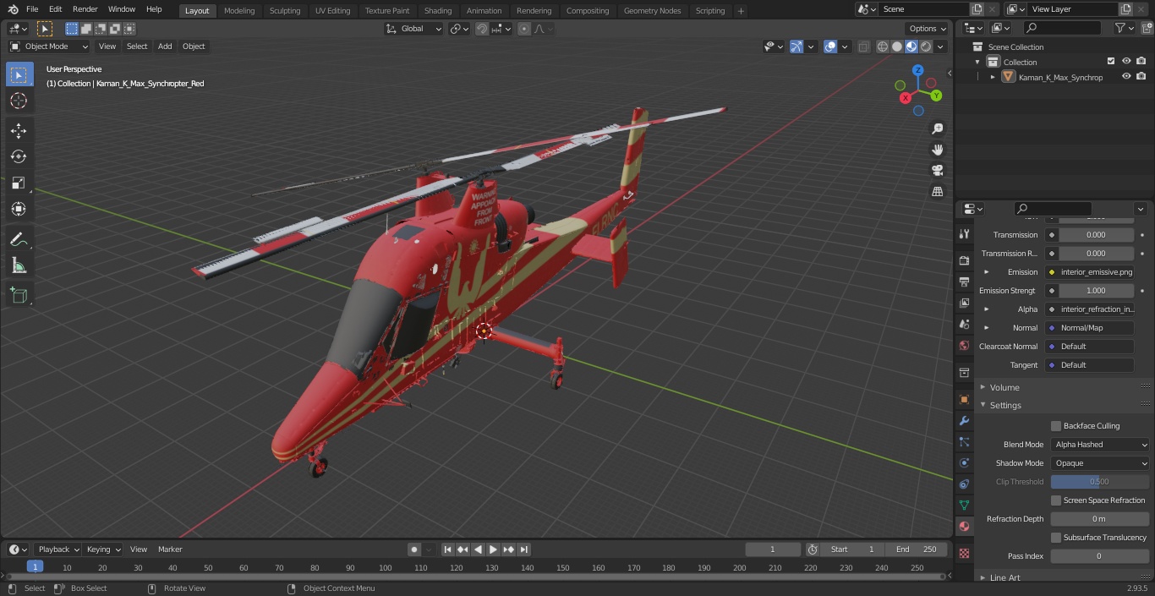Open the Object Data properties tab
Screen dimensions: 1155x596
click(964, 505)
